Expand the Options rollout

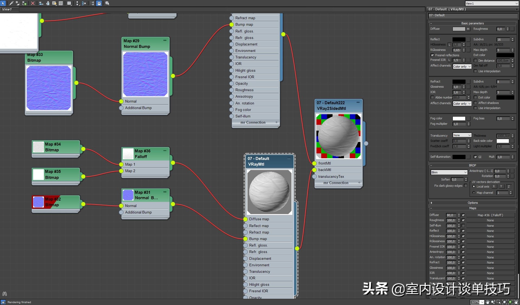click(472, 203)
